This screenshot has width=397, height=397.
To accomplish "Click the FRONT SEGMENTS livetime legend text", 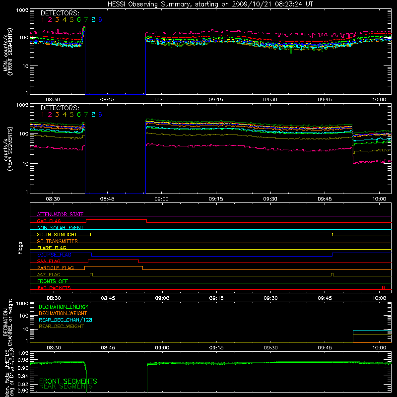I will [x=68, y=381].
